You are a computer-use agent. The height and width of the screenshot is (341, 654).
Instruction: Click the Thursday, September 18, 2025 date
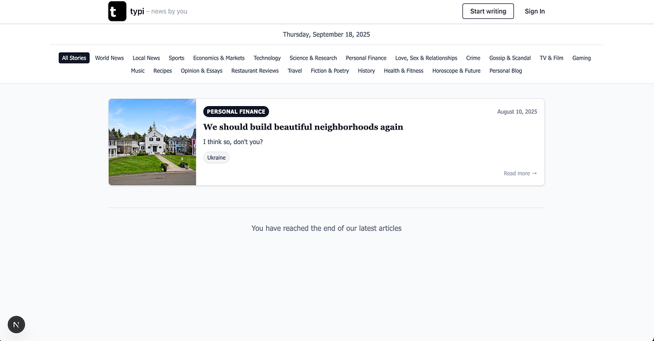(326, 34)
